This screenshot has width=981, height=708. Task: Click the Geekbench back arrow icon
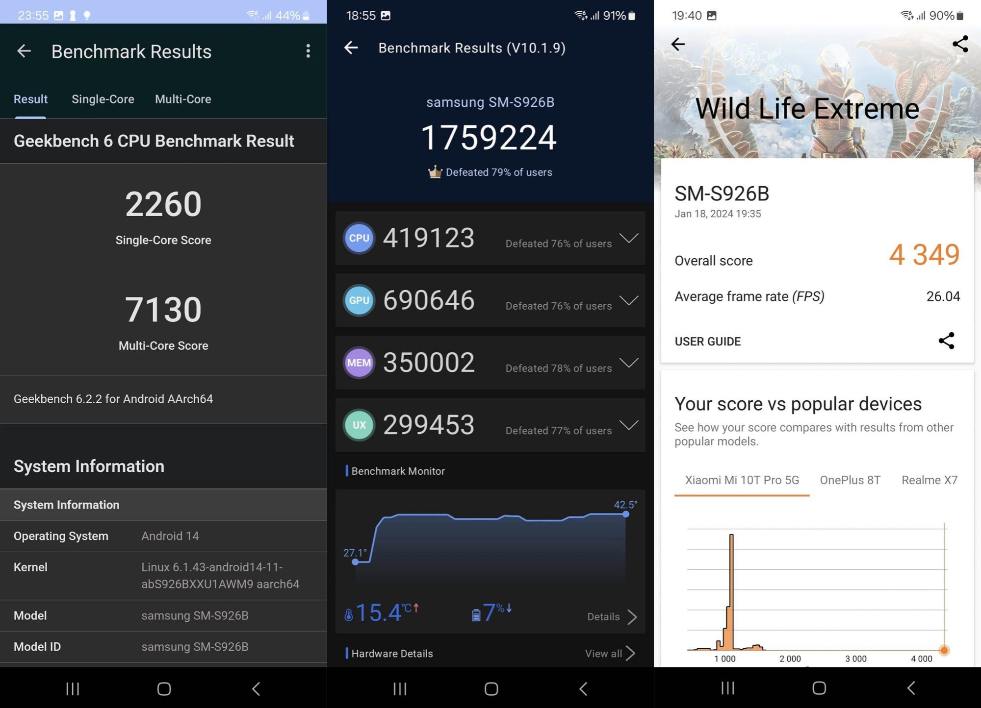coord(23,51)
